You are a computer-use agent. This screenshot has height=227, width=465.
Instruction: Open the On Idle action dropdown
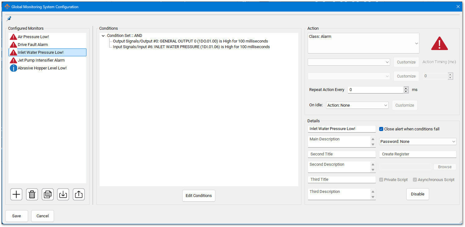point(357,105)
